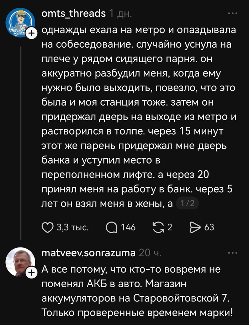This screenshot has height=325, width=249.
Task: Follow omts_threads via the plus badge
Action: (x=32, y=32)
